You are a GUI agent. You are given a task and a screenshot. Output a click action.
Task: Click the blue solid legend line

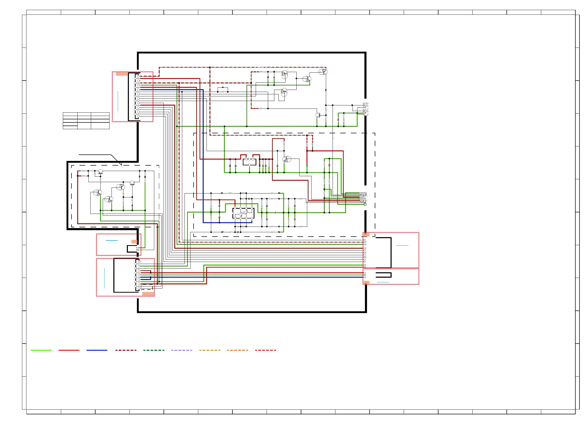(x=97, y=350)
